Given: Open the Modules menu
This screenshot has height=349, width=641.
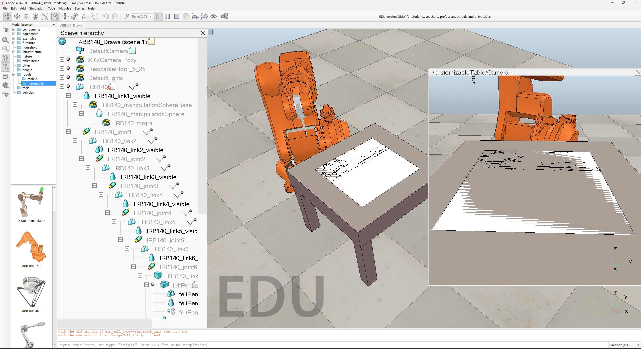Looking at the screenshot, I should click(65, 8).
